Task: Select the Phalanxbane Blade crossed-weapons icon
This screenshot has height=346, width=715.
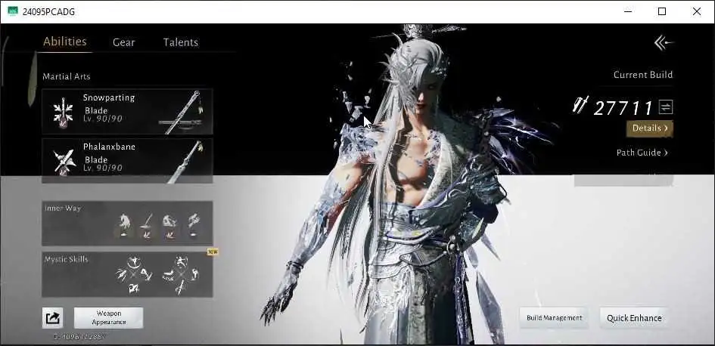Action: [64, 162]
